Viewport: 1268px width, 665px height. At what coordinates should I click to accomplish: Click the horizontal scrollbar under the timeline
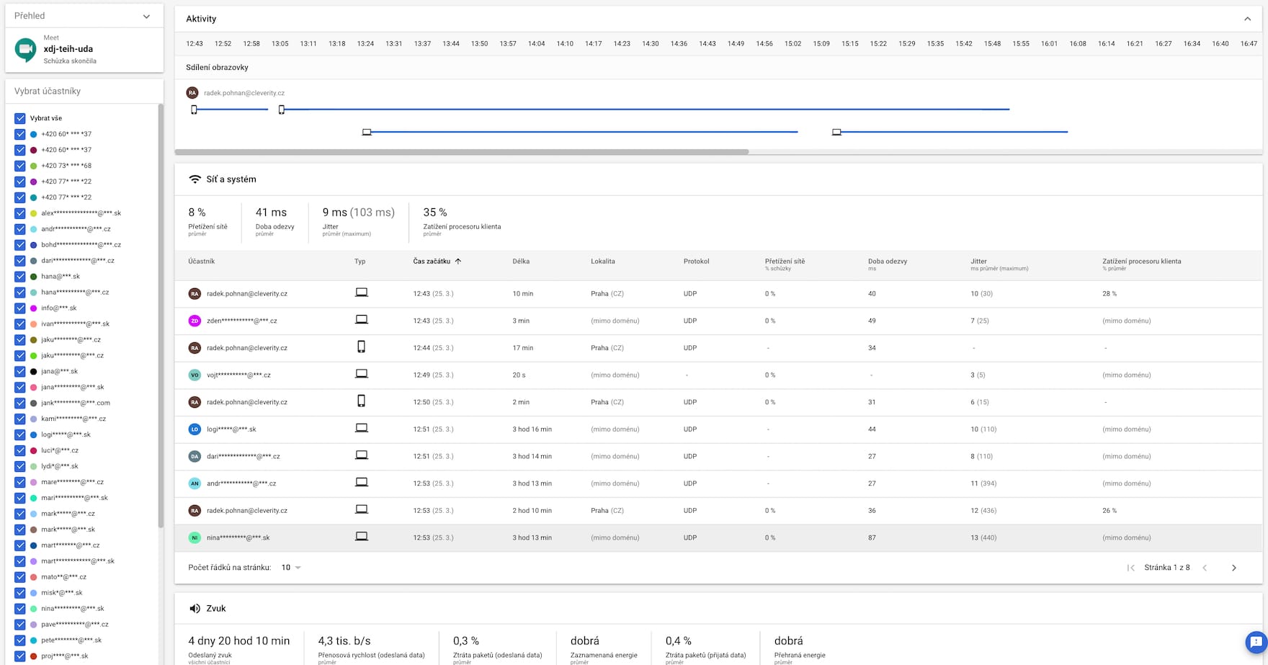461,152
